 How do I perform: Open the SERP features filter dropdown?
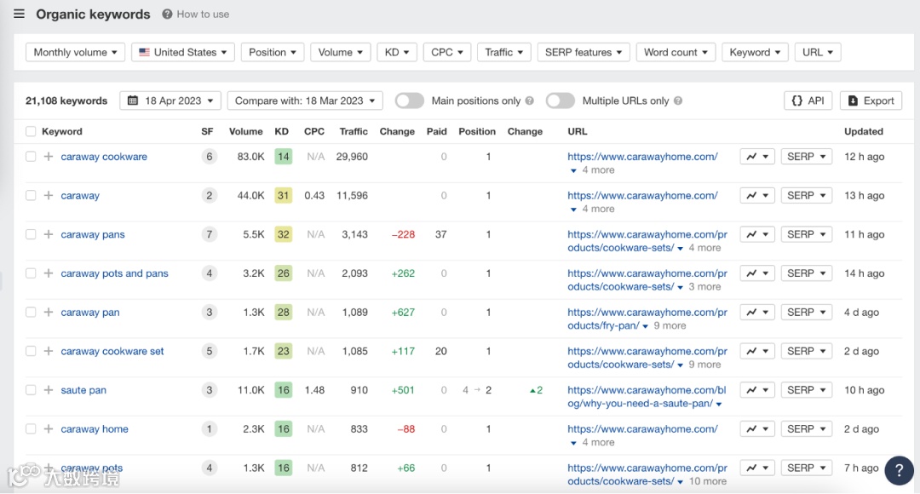(x=584, y=52)
